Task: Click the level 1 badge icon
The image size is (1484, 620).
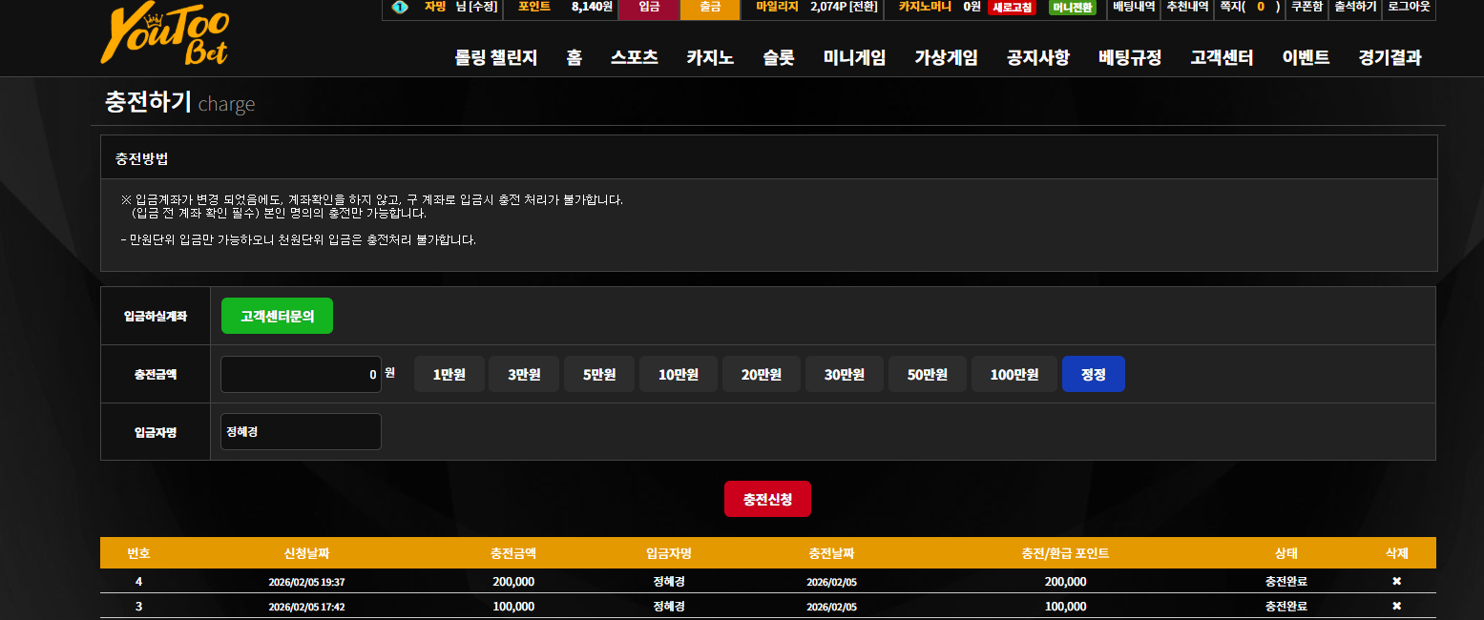Action: point(399,7)
